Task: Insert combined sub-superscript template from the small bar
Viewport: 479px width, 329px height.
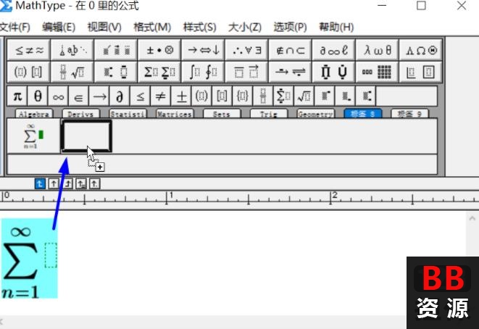Action: pos(366,96)
